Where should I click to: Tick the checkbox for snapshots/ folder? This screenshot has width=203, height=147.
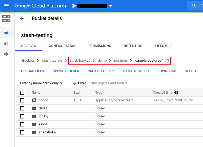22,132
